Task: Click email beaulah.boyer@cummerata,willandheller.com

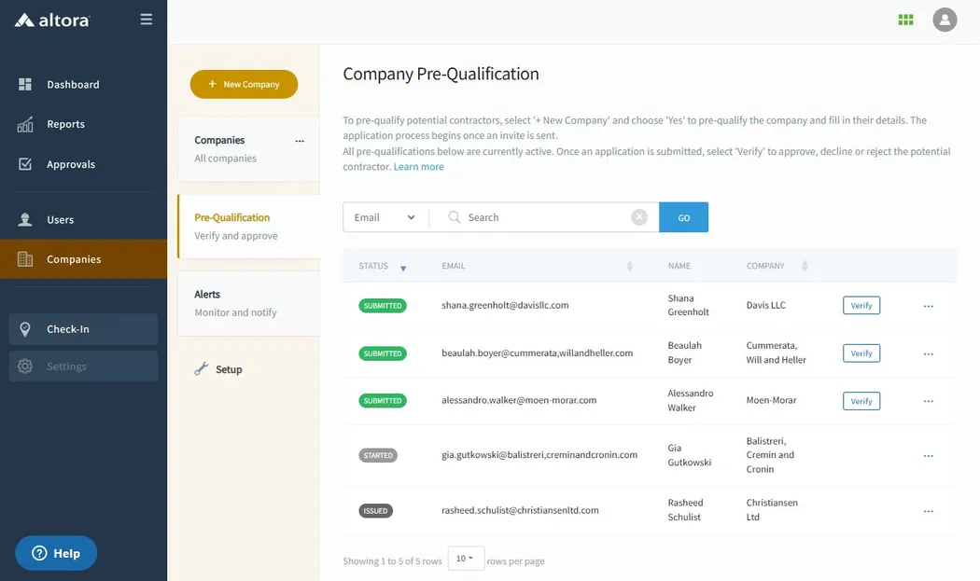Action: click(x=537, y=353)
